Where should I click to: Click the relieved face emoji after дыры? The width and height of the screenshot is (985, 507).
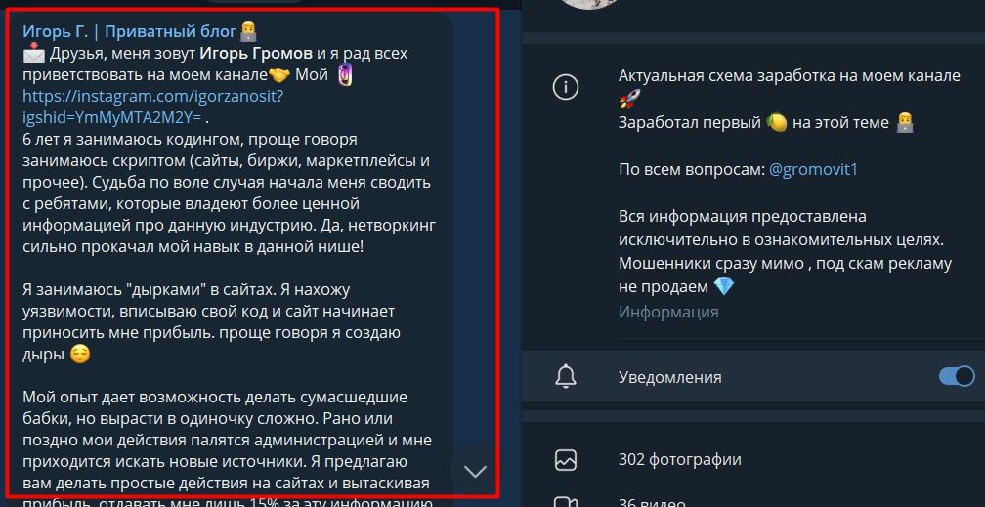(x=80, y=355)
